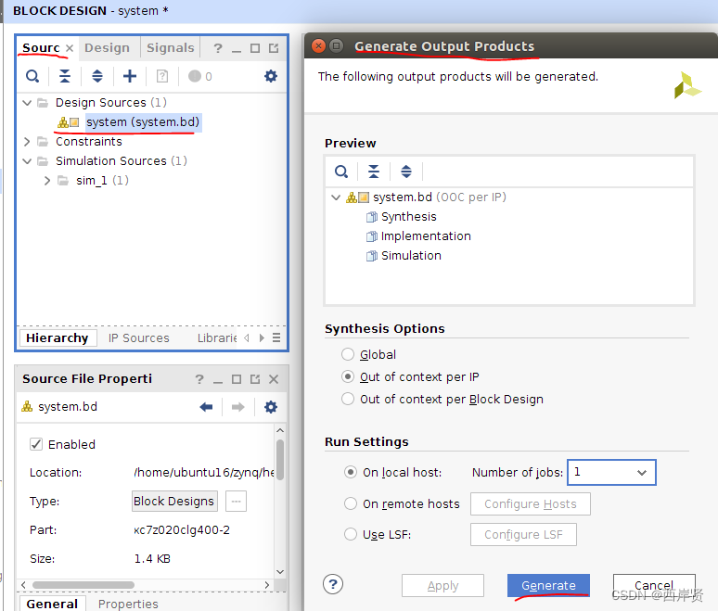718x611 pixels.
Task: Click the Cancel button
Action: pyautogui.click(x=654, y=585)
